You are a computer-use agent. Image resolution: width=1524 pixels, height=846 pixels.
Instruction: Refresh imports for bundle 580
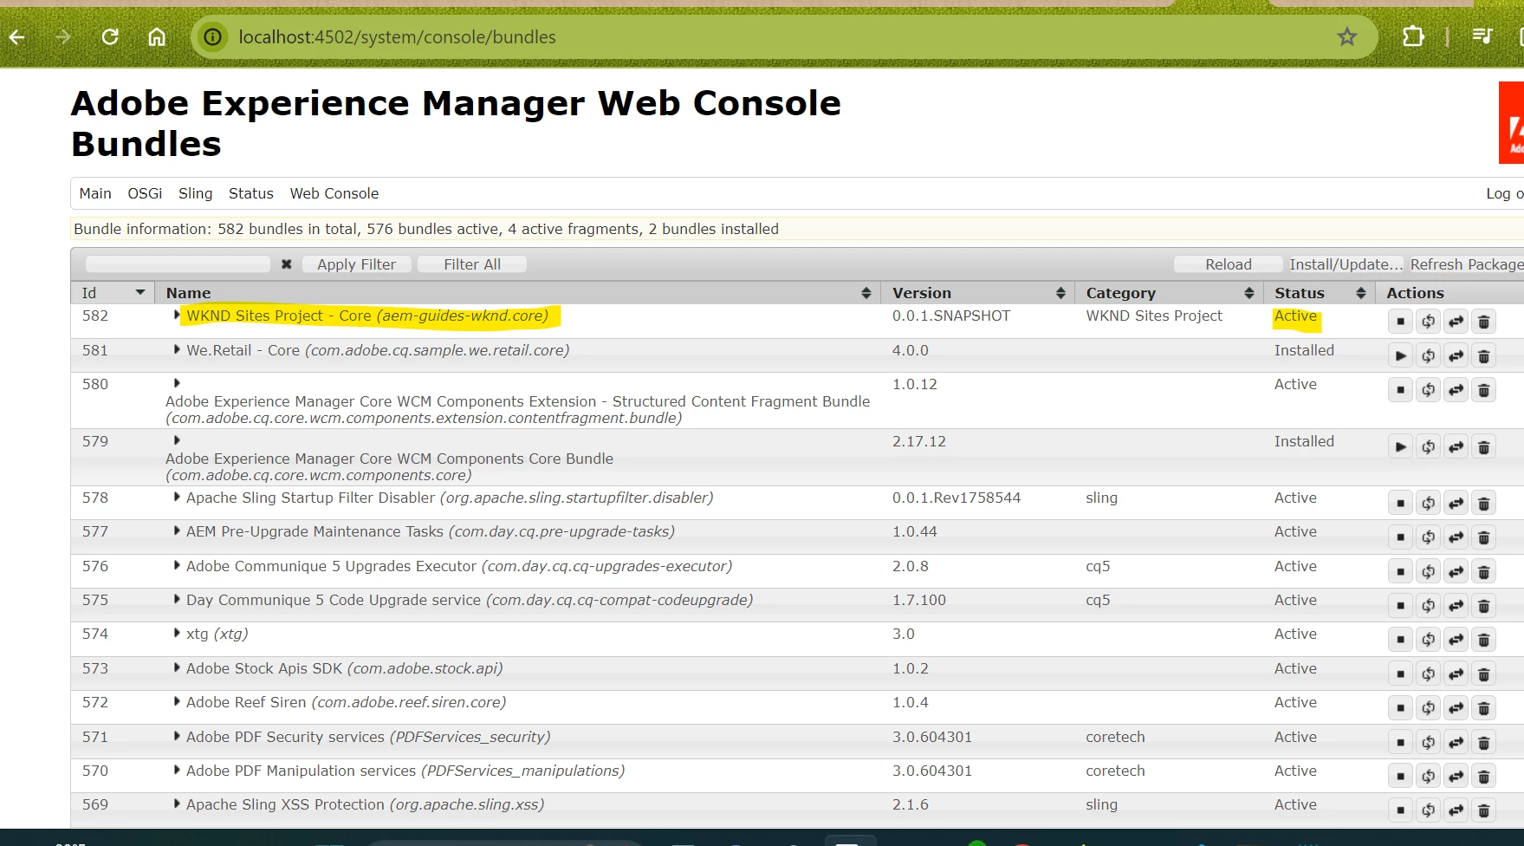[1428, 390]
